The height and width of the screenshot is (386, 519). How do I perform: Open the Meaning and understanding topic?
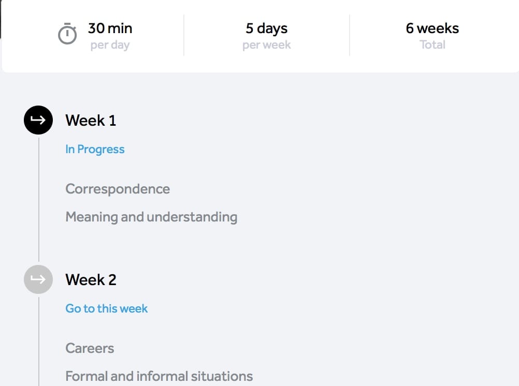(x=151, y=217)
